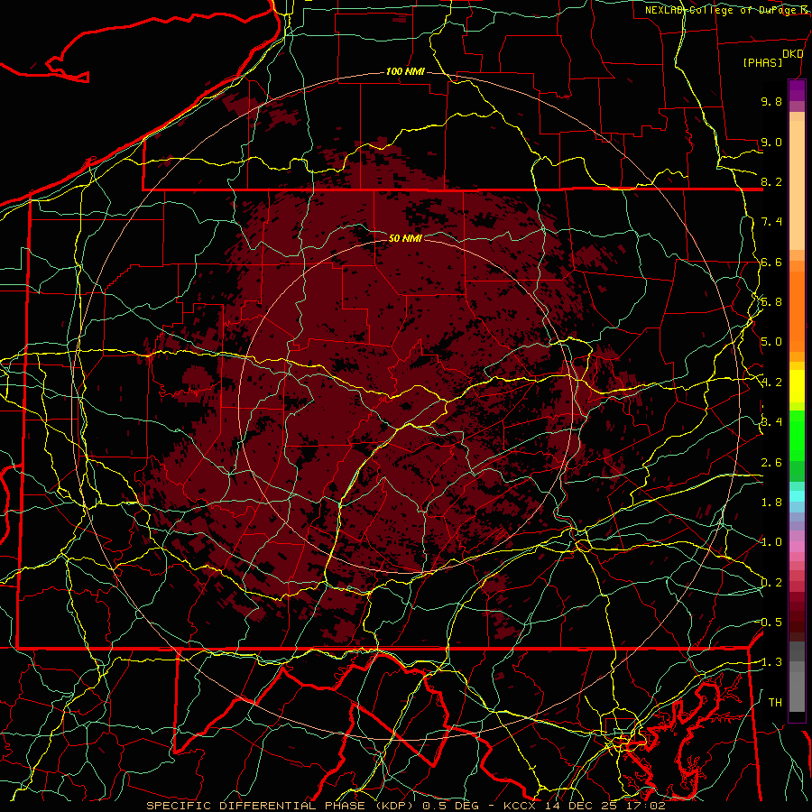
Task: Click the 8.2 value on the color scale
Action: point(771,181)
